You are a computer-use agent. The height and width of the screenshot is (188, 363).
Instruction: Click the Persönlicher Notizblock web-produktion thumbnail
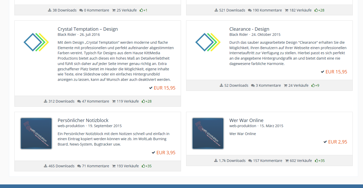click(36, 134)
